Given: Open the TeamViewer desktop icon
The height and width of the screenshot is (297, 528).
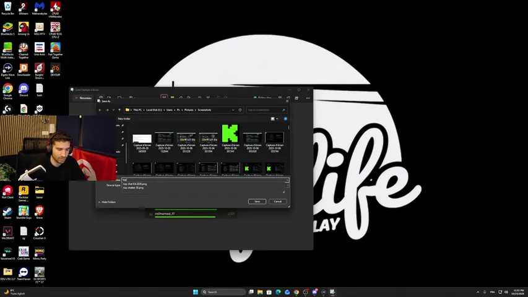Looking at the screenshot, I should (x=24, y=273).
